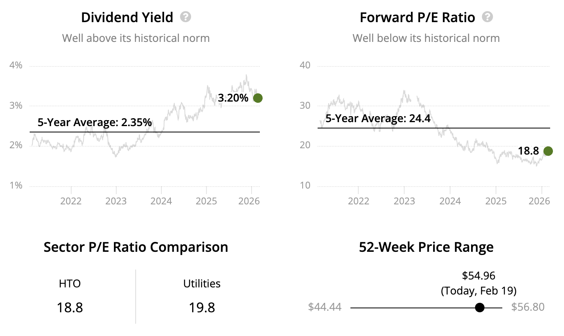Click the Dividend Yield help question-mark icon
This screenshot has width=564, height=336.
[x=185, y=17]
